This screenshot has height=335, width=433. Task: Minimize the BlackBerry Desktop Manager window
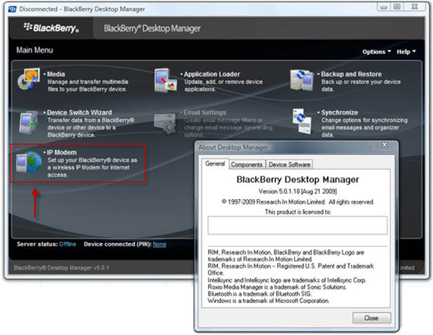[x=384, y=7]
